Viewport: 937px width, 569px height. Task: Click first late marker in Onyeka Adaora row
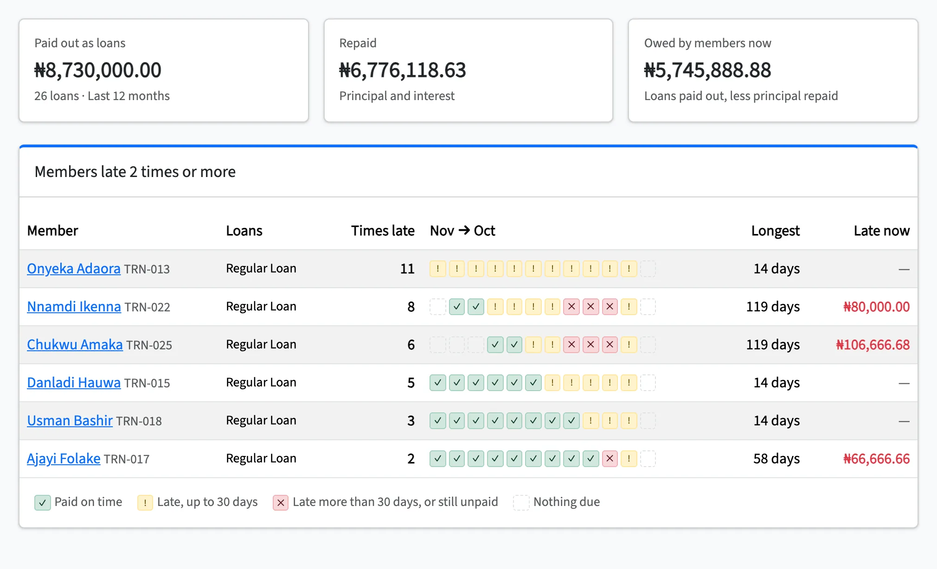438,269
